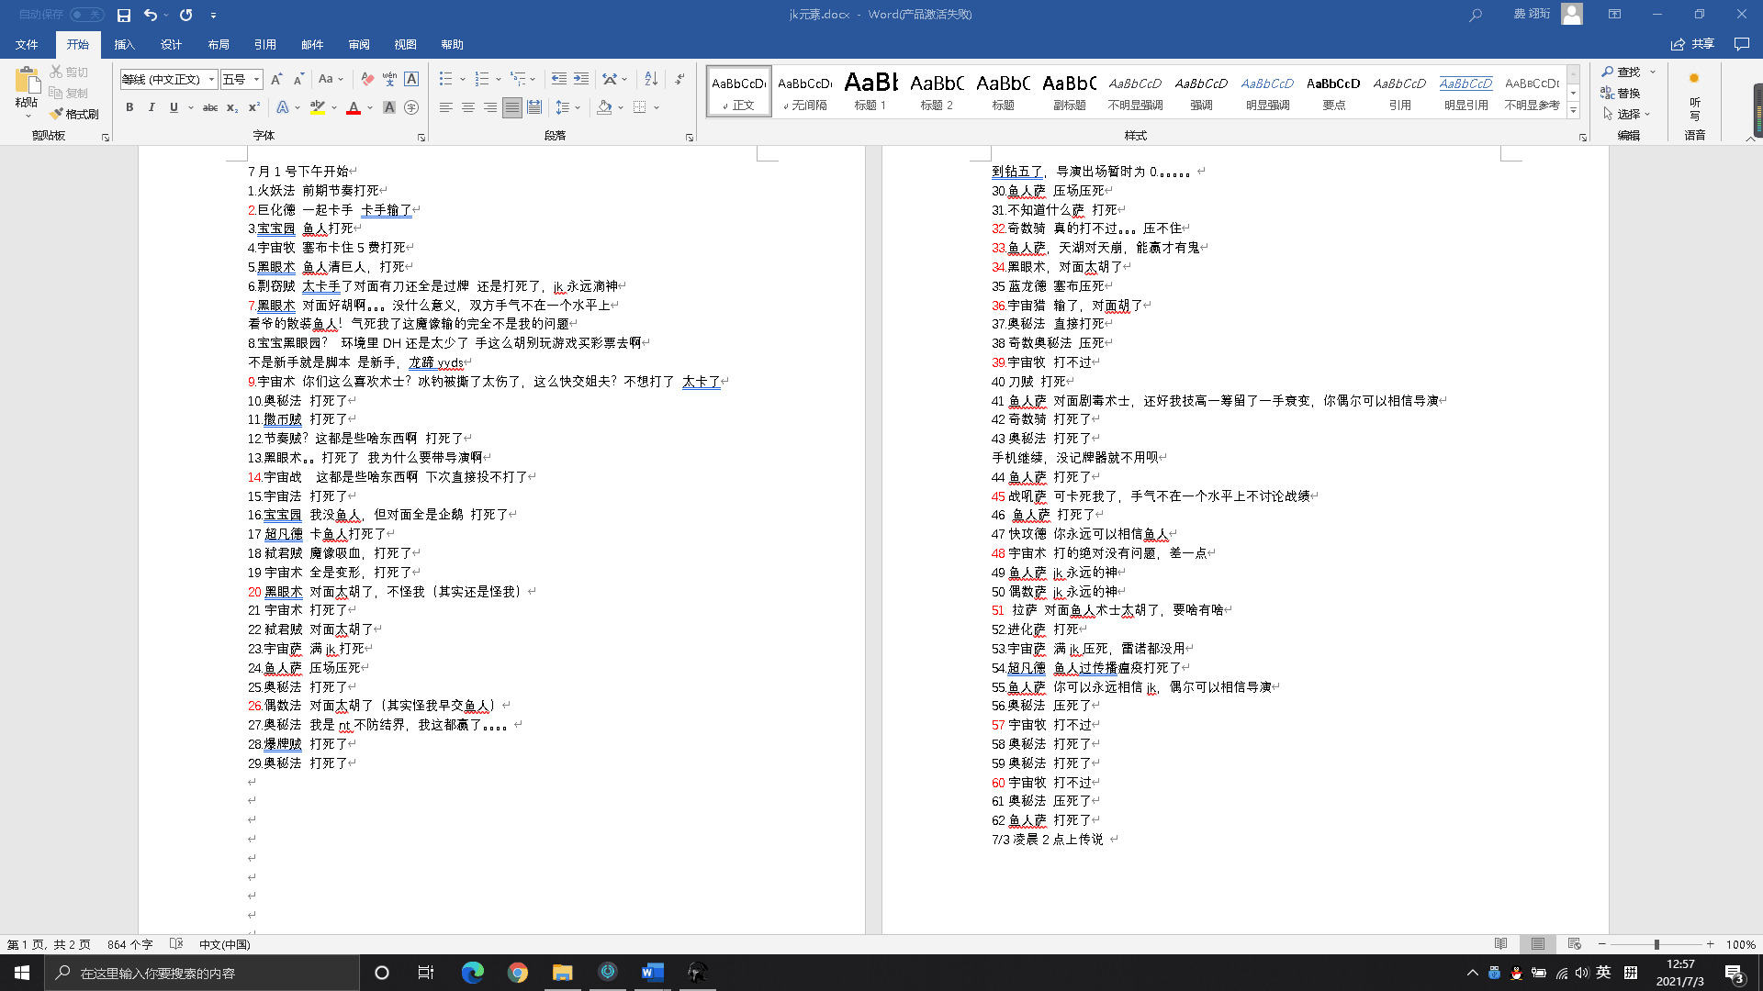The height and width of the screenshot is (991, 1763).
Task: Open the 插入 ribbon tab
Action: click(124, 44)
